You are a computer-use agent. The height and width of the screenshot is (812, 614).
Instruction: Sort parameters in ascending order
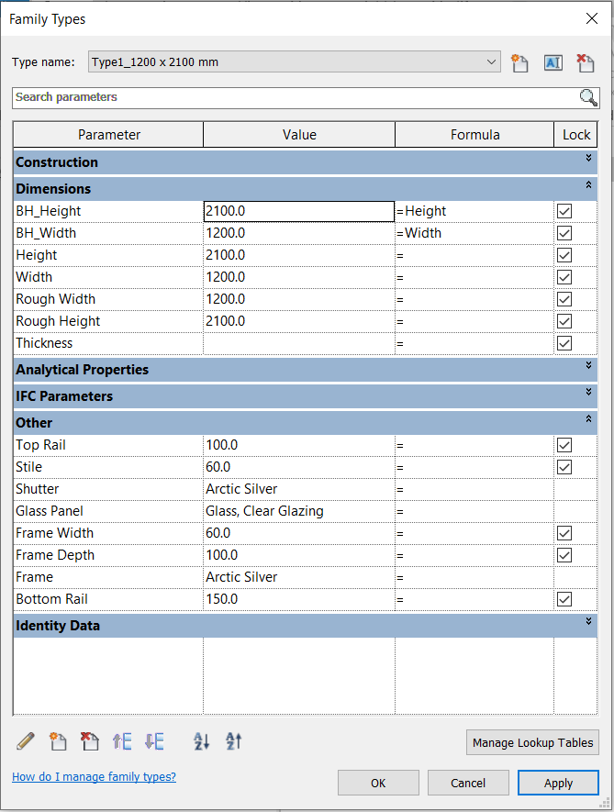[x=202, y=741]
